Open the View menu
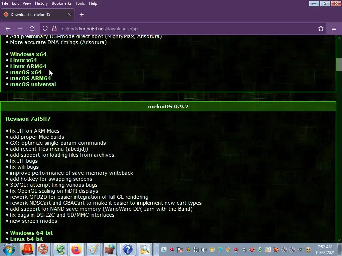This screenshot has height=256, width=342. [x=27, y=3]
